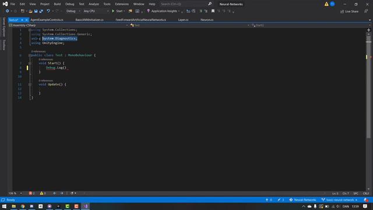This screenshot has height=210, width=373.
Task: Click the Visual Studio taskbar icon
Action: pyautogui.click(x=86, y=206)
